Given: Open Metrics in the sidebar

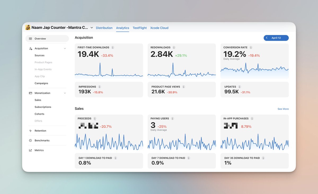Looking at the screenshot, I should click(39, 150).
